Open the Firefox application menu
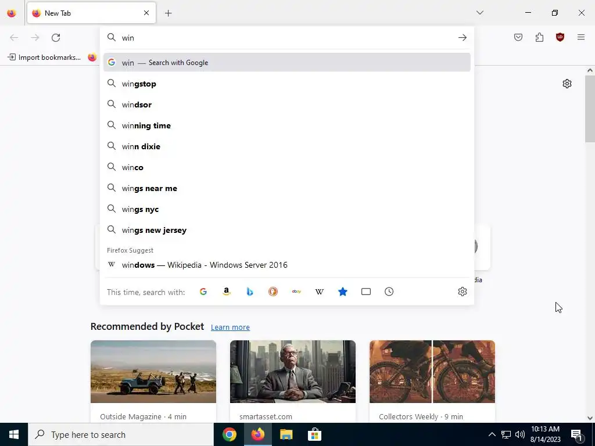Screen dimensions: 595x446 click(581, 37)
